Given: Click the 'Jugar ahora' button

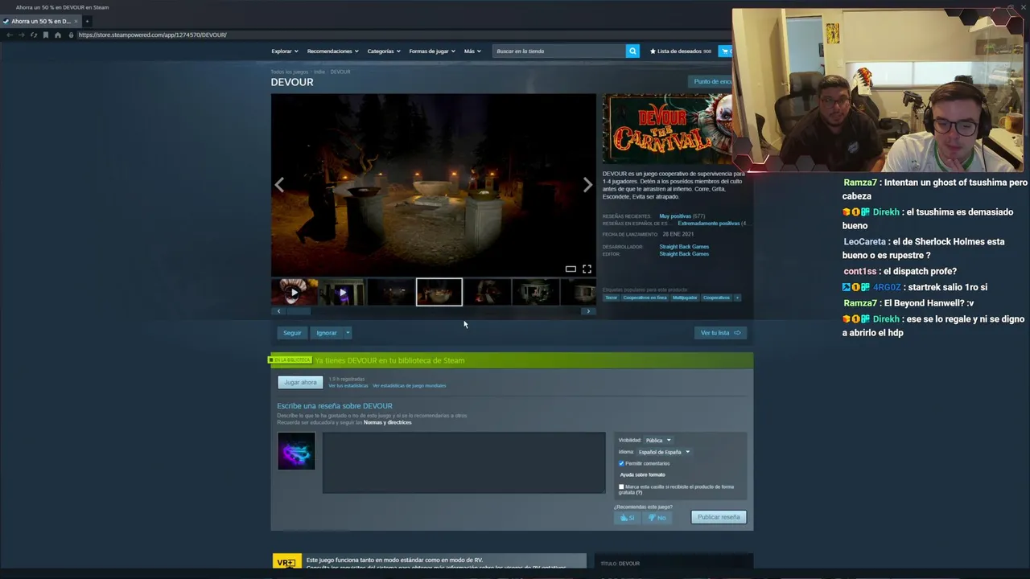Looking at the screenshot, I should [300, 382].
